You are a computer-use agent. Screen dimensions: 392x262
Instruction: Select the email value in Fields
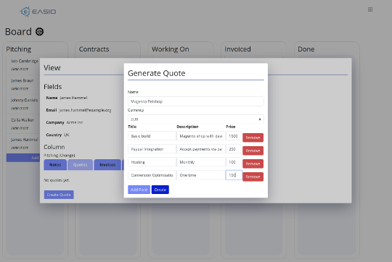[85, 110]
